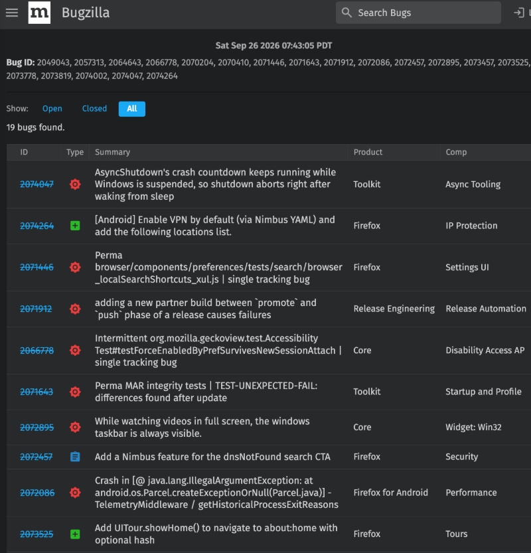Sort by the Comp column
Image resolution: width=531 pixels, height=553 pixels.
(456, 152)
